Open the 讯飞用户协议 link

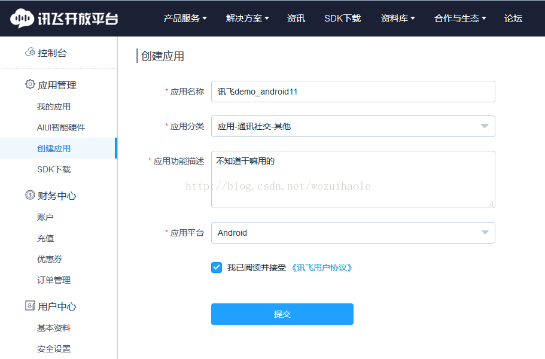click(x=322, y=267)
